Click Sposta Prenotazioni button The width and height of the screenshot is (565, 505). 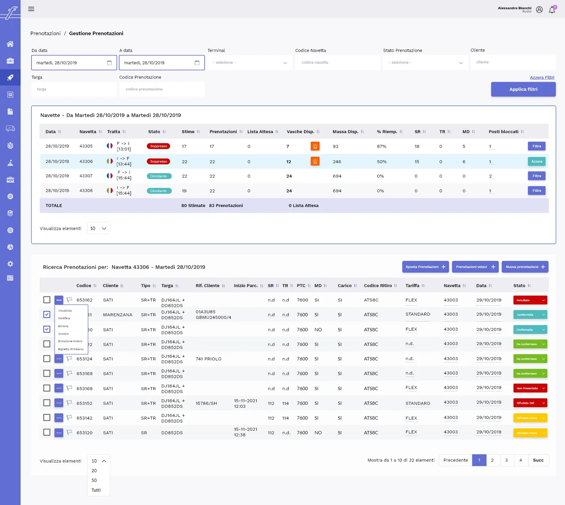pos(426,267)
